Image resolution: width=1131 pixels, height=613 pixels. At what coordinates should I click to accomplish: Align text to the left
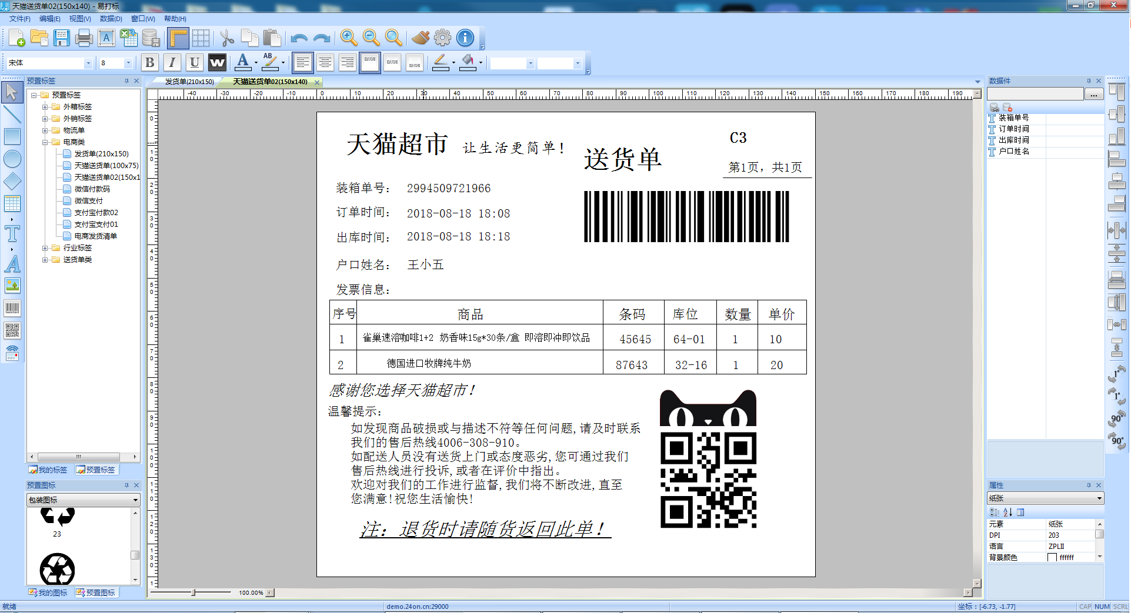point(302,62)
